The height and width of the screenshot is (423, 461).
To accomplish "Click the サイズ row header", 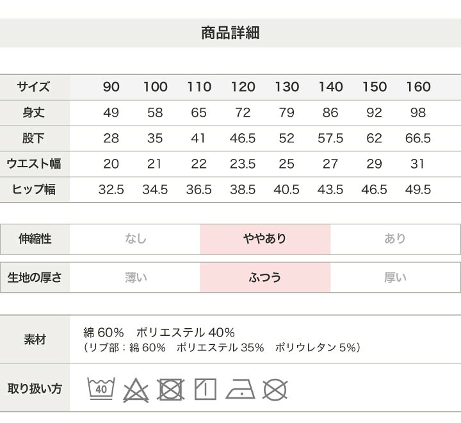I will (35, 87).
